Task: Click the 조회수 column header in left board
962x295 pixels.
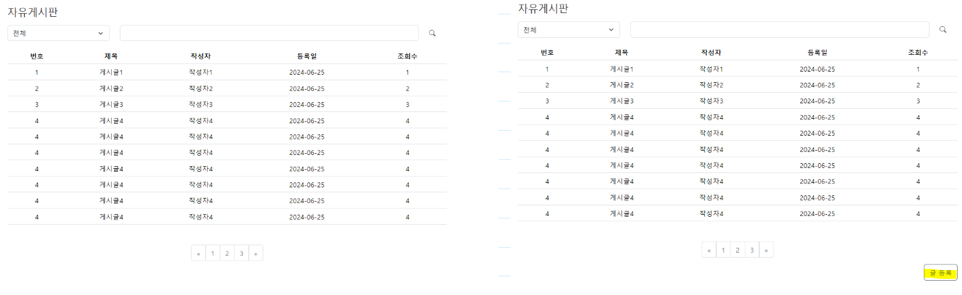Action: [x=407, y=56]
